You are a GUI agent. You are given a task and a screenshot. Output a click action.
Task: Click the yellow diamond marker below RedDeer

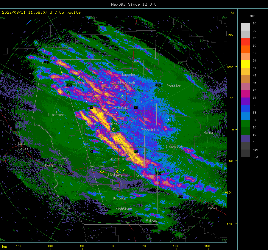(x=122, y=97)
